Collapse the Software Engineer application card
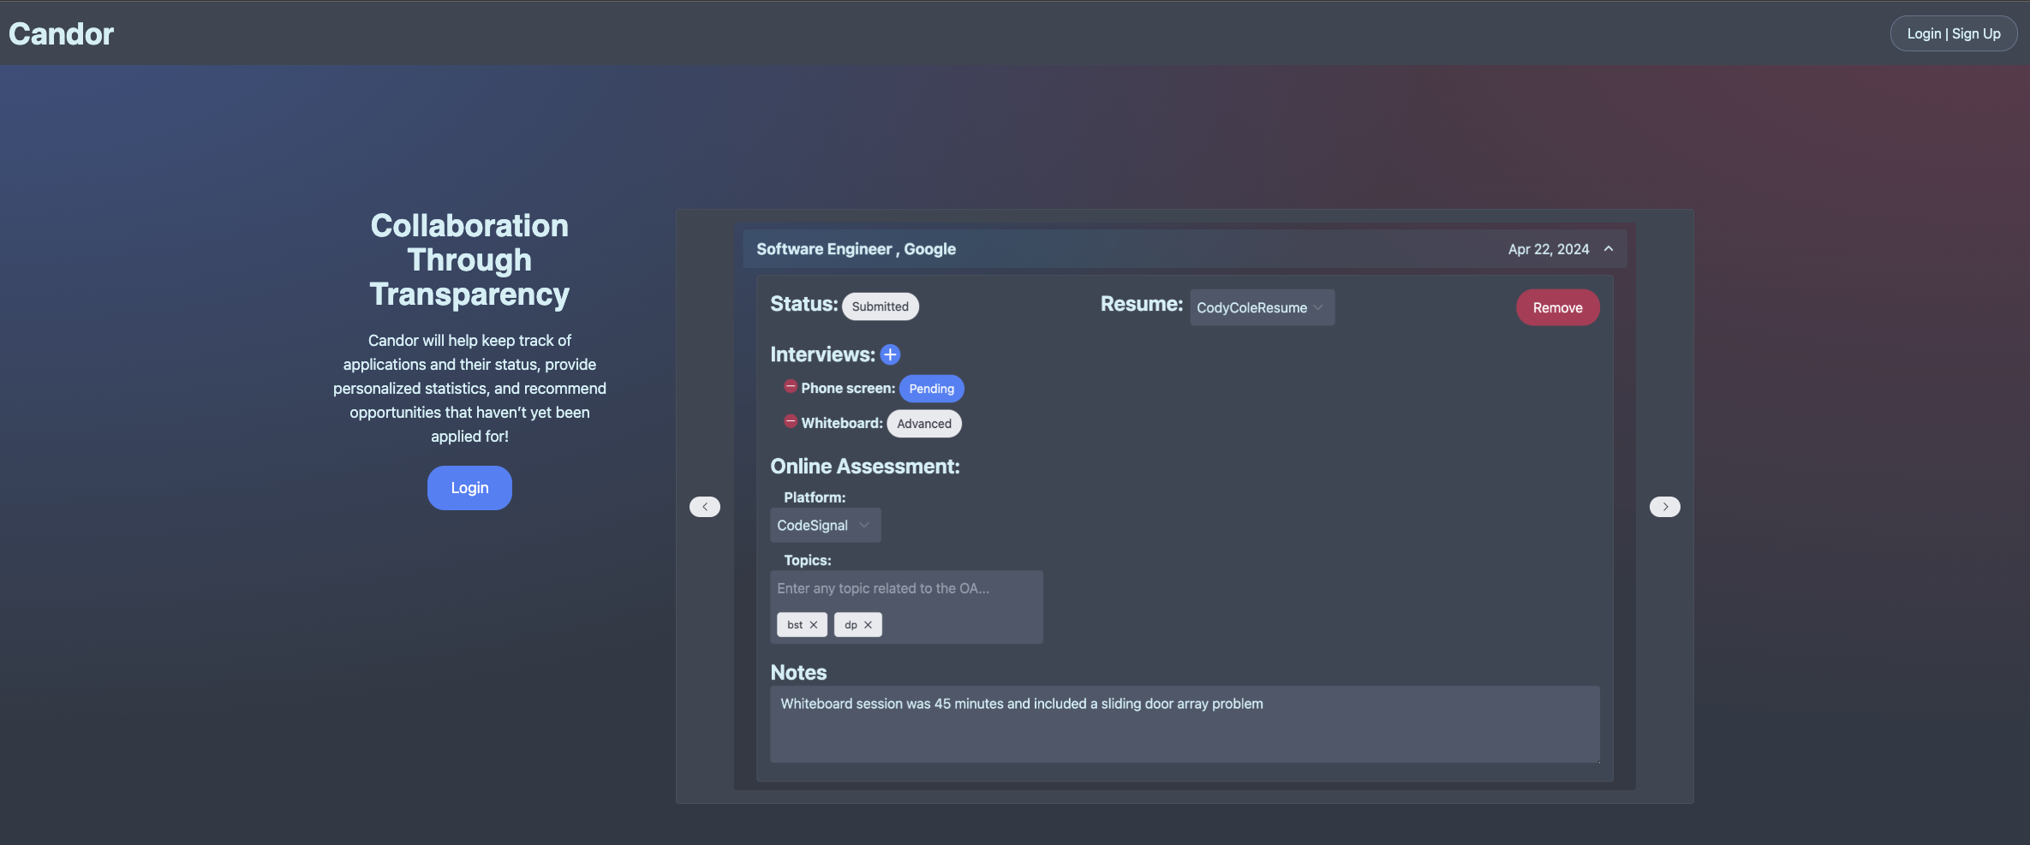2030x845 pixels. (1609, 249)
